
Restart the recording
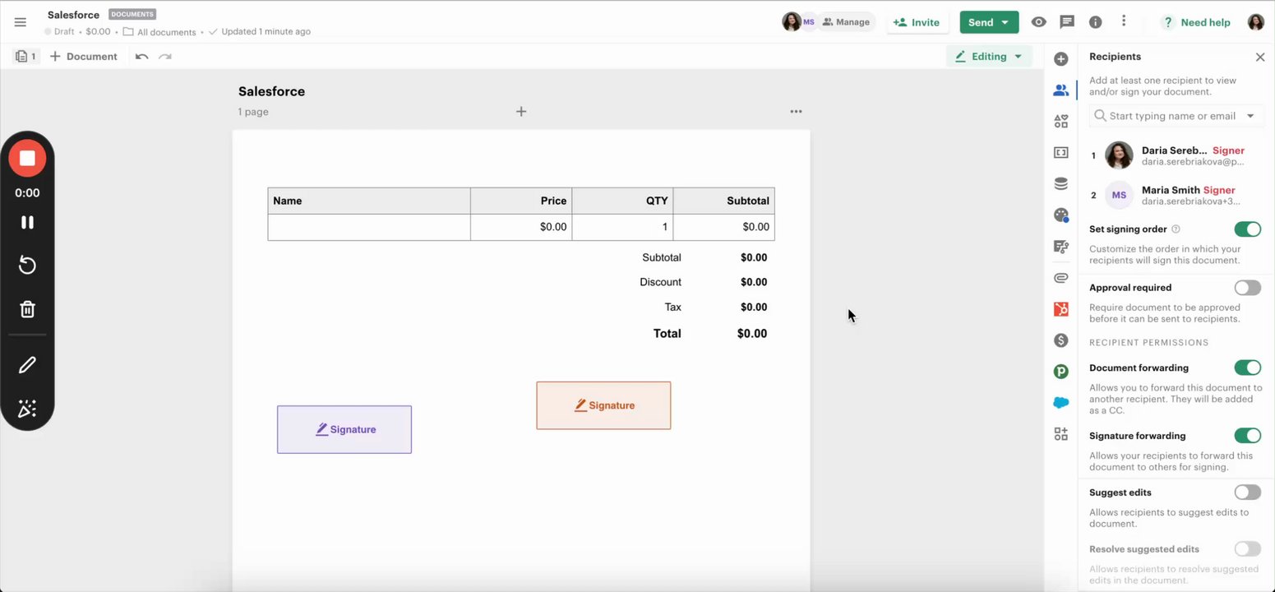(x=27, y=265)
